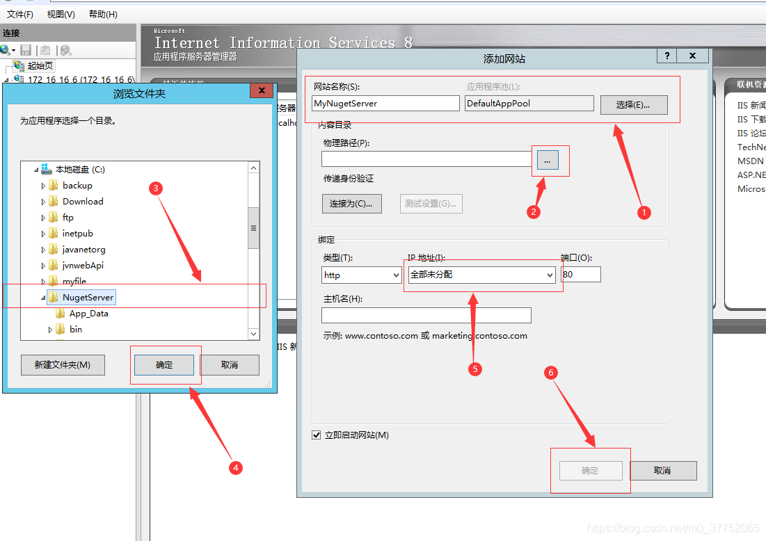Screen dimensions: 766x541
Task: Click the 本地磁盘 (C:) drive icon
Action: 47,170
